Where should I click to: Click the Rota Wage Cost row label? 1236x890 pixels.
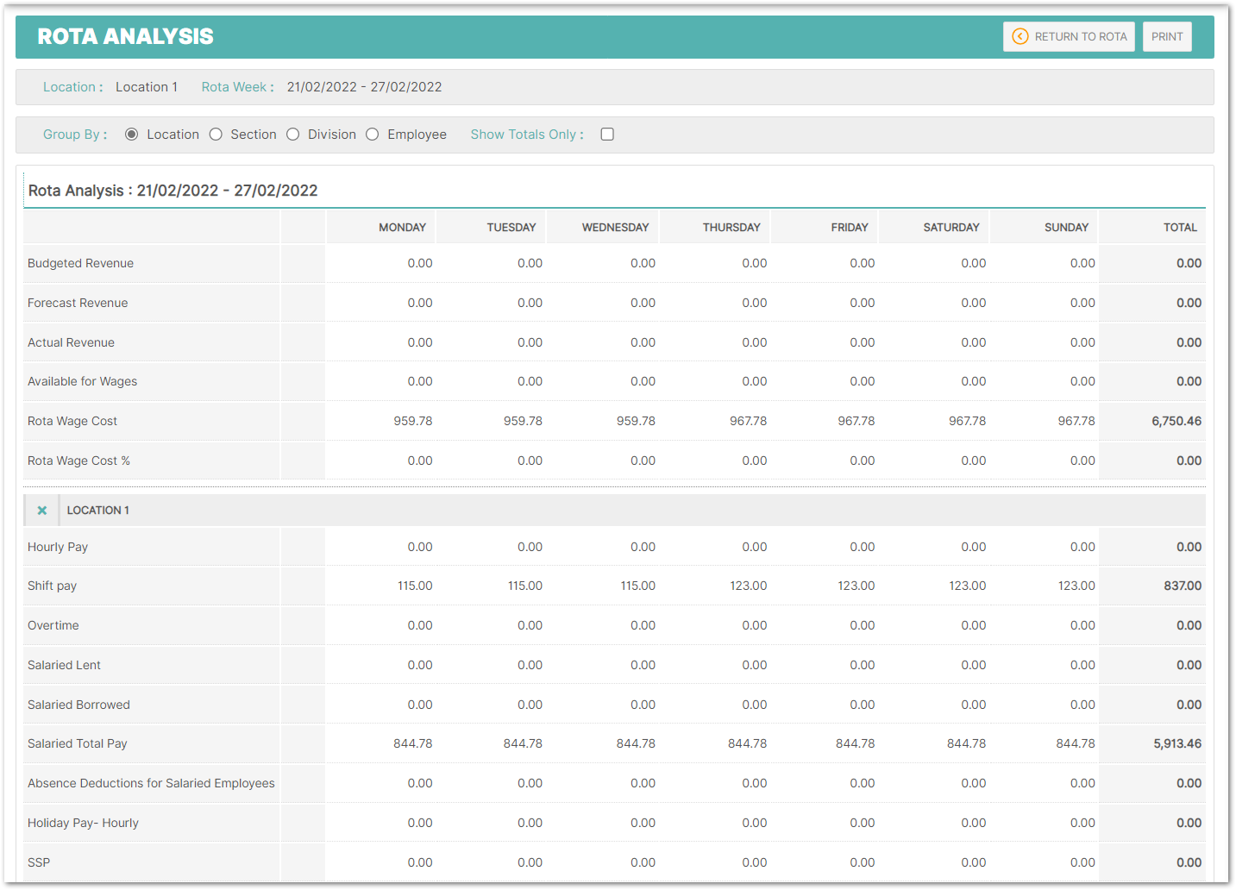point(72,422)
